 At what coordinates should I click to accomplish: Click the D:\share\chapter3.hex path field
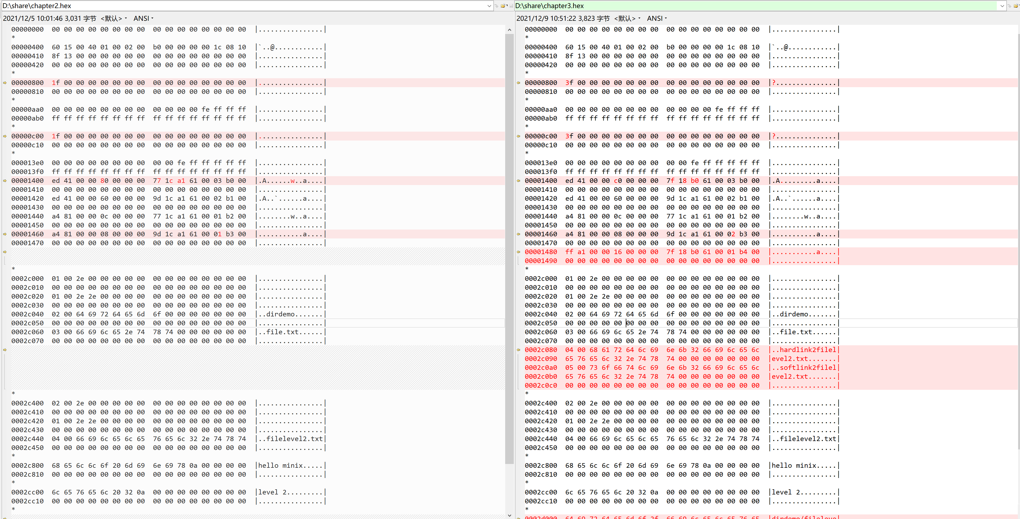coord(752,6)
